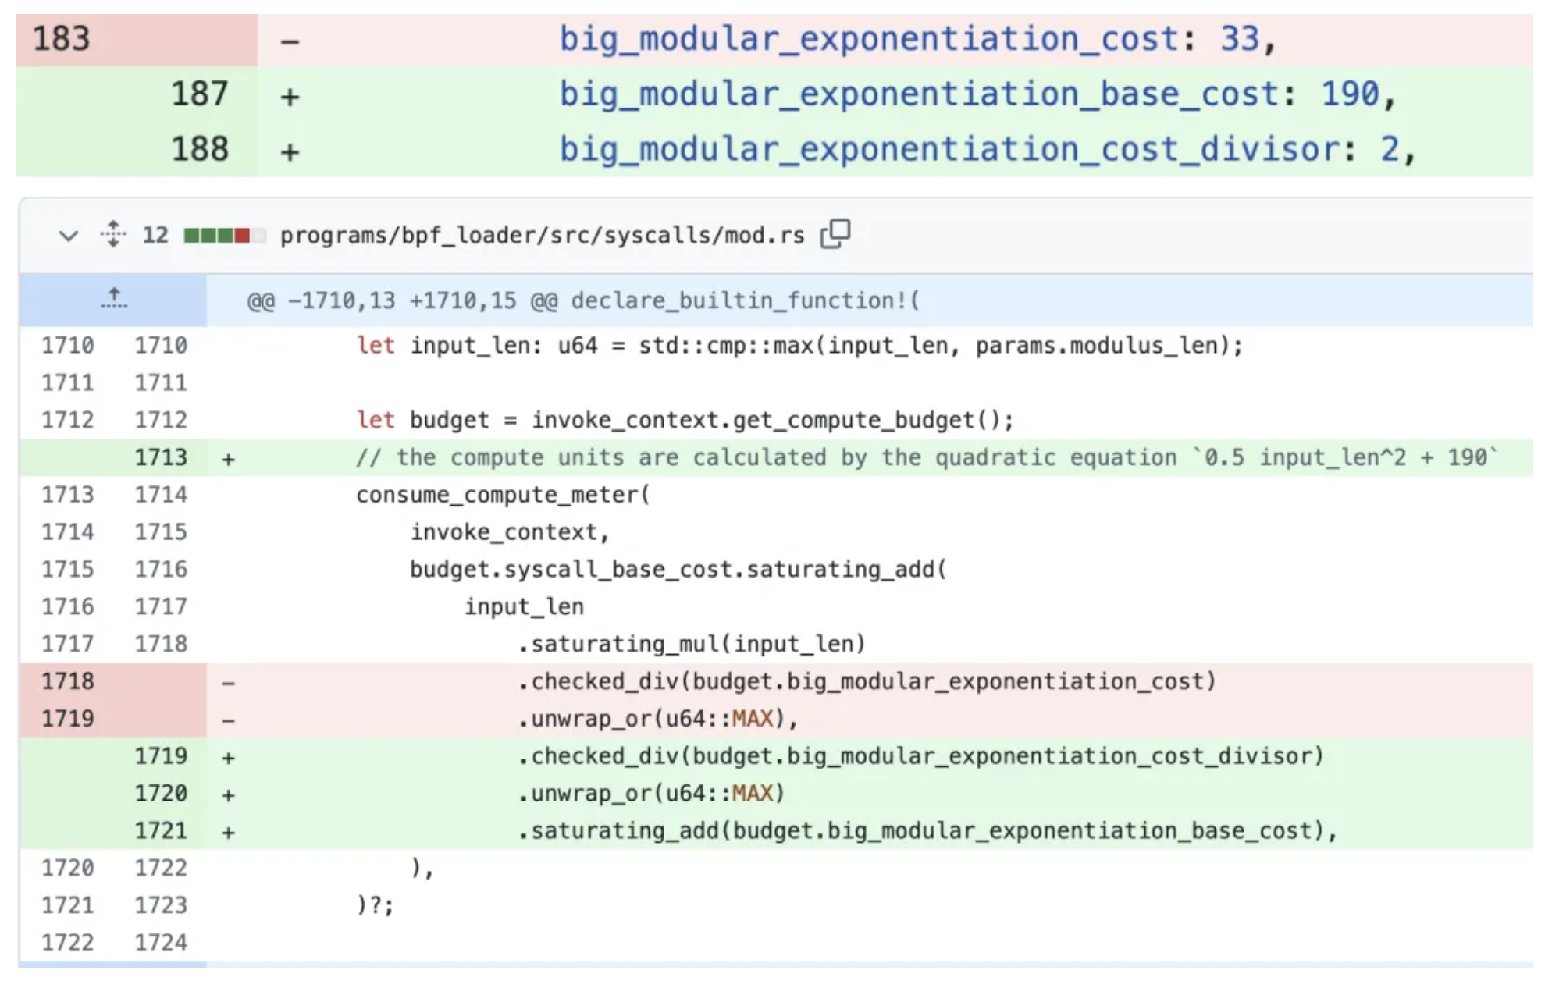Viewport: 1552px width, 988px height.
Task: Click the plus marker on line 1720
Action: [x=228, y=794]
